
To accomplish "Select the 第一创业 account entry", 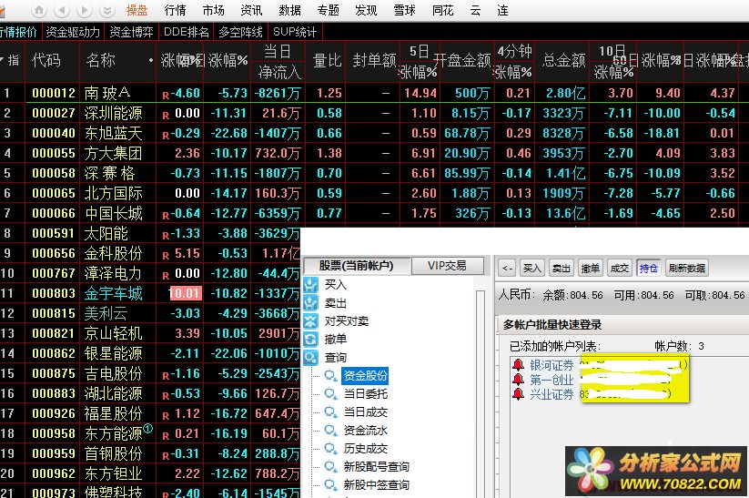I will tap(552, 380).
